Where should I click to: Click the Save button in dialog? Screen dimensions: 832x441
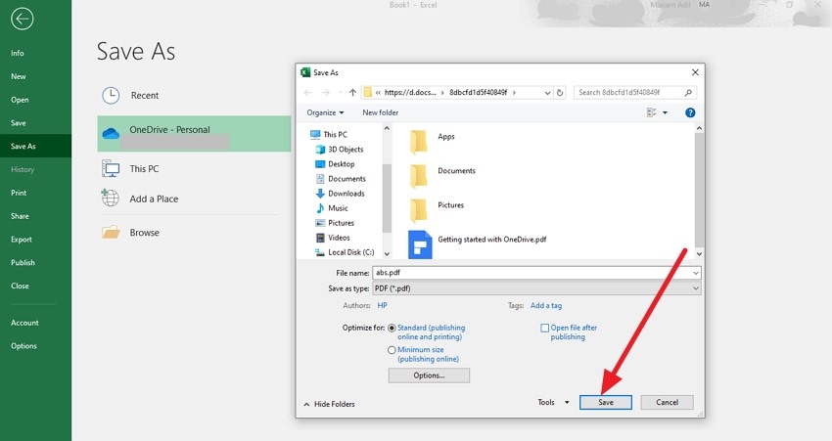pyautogui.click(x=606, y=402)
